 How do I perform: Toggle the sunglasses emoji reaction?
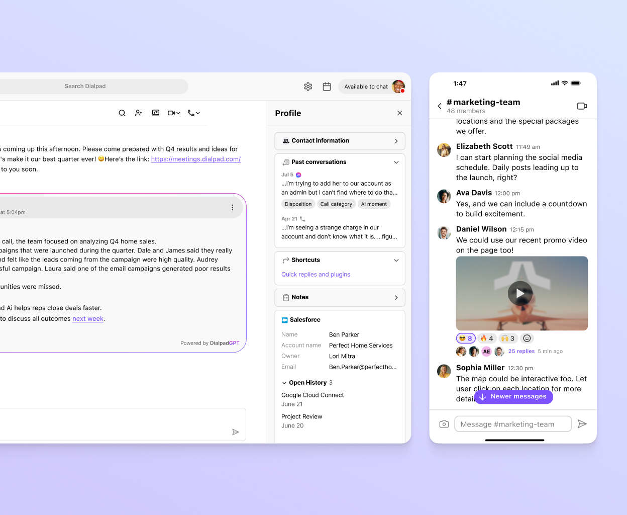[465, 338]
